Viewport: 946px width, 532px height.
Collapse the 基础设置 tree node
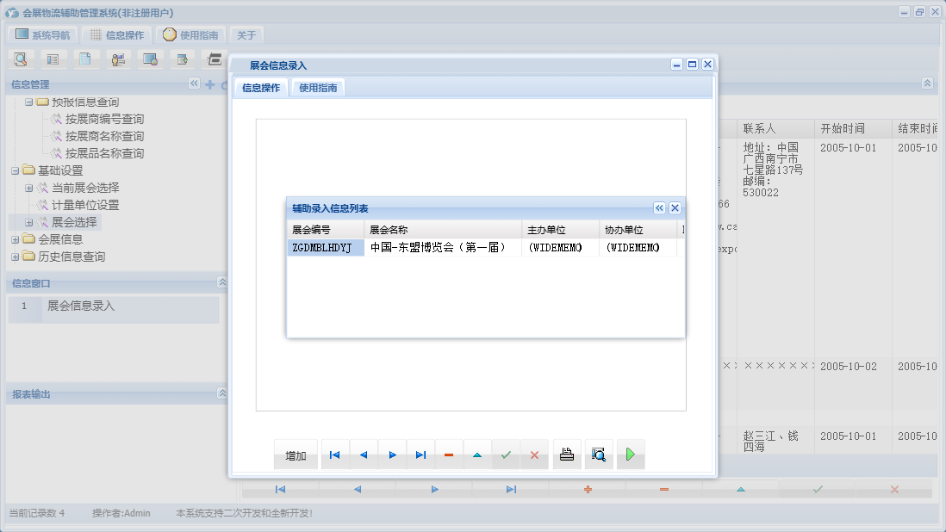(16, 171)
